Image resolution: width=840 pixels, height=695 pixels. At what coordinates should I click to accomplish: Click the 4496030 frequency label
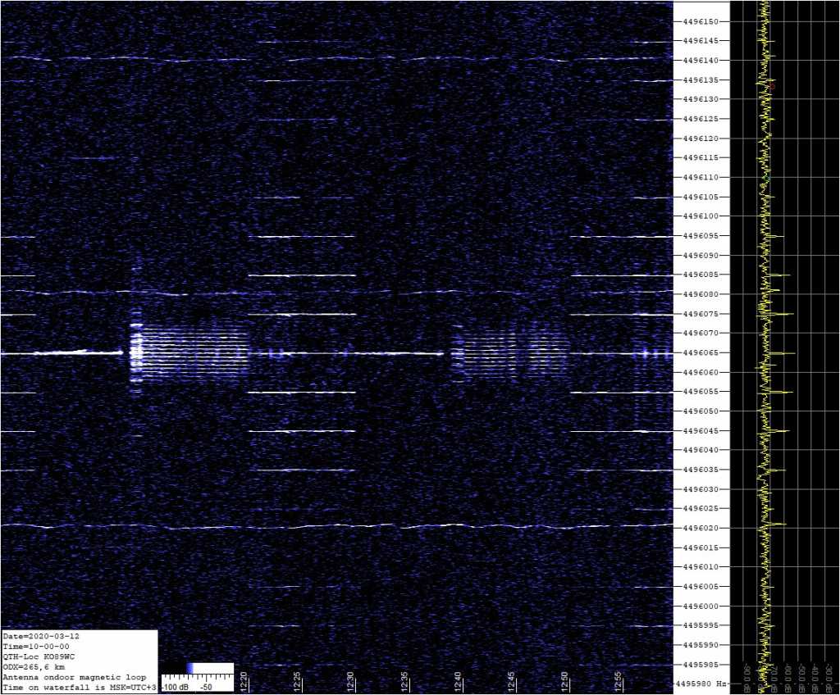pos(701,489)
